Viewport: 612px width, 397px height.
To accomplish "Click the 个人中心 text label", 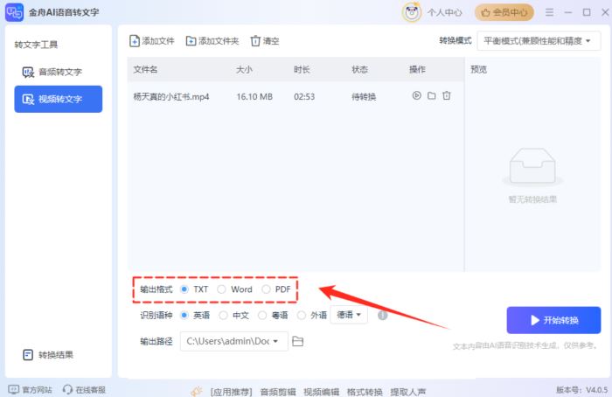I will pos(444,12).
